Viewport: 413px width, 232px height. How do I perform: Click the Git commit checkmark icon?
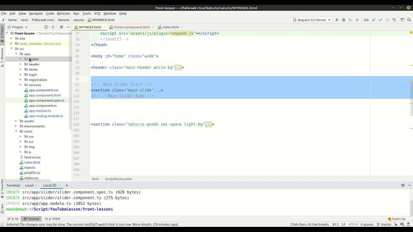coord(380,20)
